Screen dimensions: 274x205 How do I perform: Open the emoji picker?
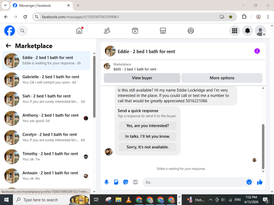249,182
